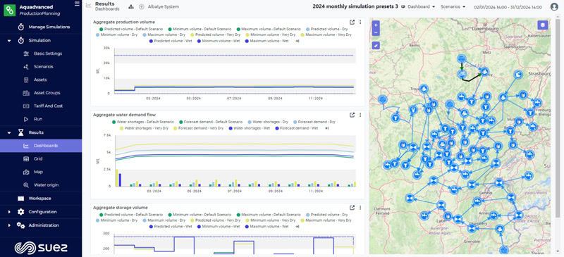
Task: Expand production volume legend arrow
Action: click(298, 41)
